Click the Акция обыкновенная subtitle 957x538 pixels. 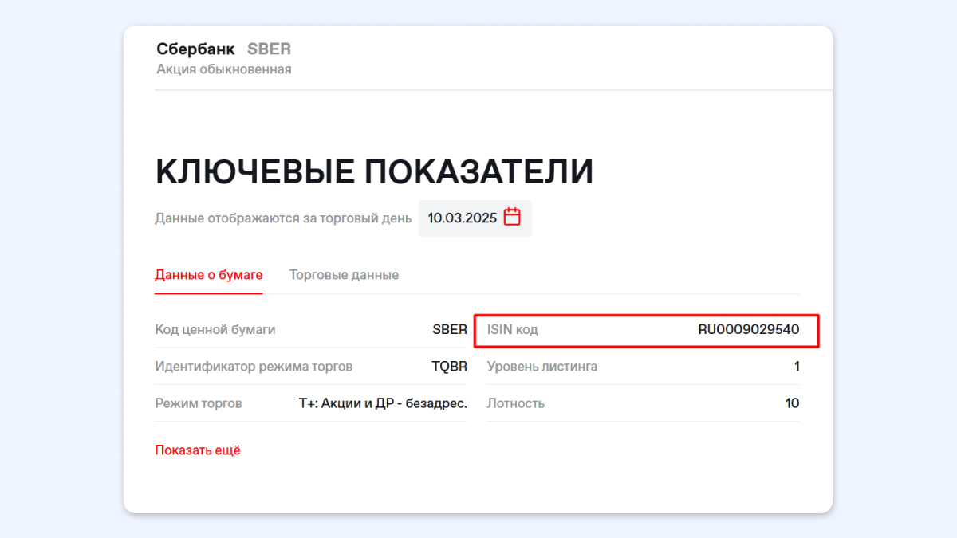tap(224, 69)
